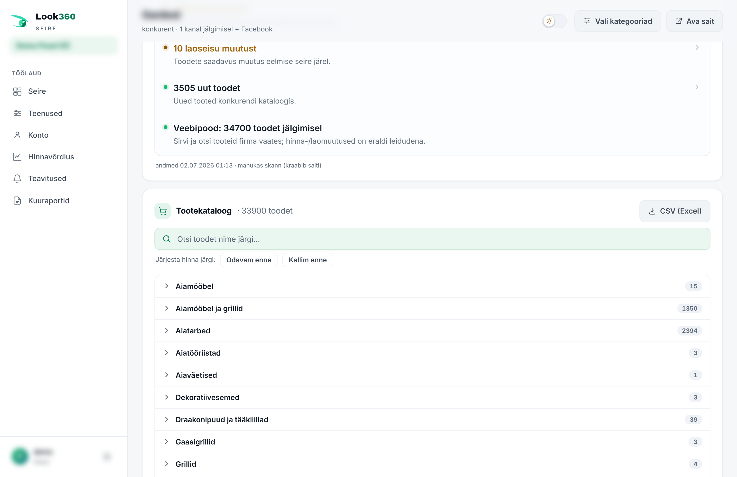The width and height of the screenshot is (737, 477).
Task: Expand the Draakonipuud ja tääkliiliad category
Action: [x=432, y=420]
